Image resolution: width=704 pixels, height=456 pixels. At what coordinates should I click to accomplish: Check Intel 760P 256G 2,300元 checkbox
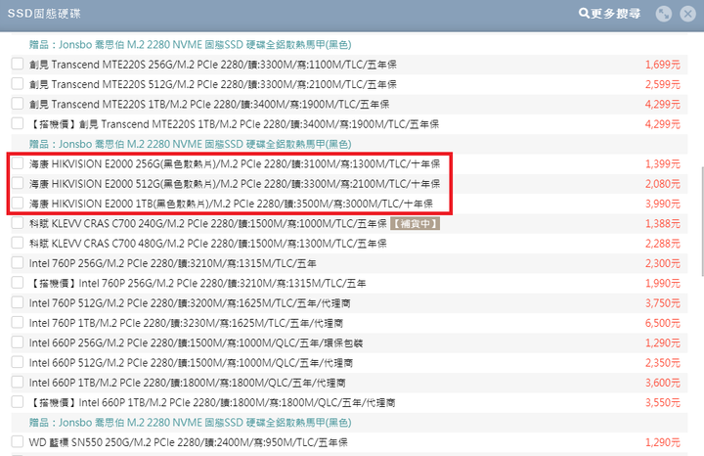[x=18, y=262]
